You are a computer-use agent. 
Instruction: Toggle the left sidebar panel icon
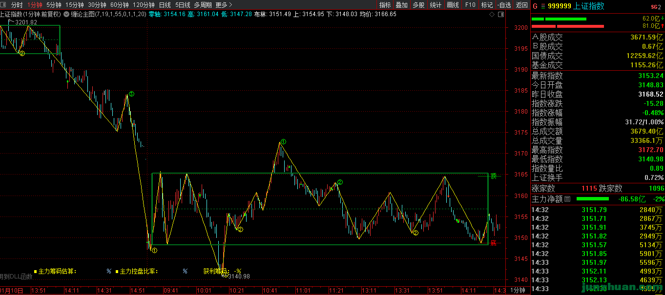3,5
